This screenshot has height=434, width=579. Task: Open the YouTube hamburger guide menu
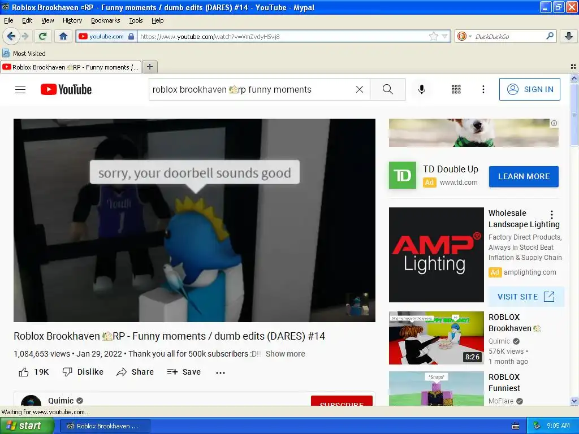[x=20, y=89]
